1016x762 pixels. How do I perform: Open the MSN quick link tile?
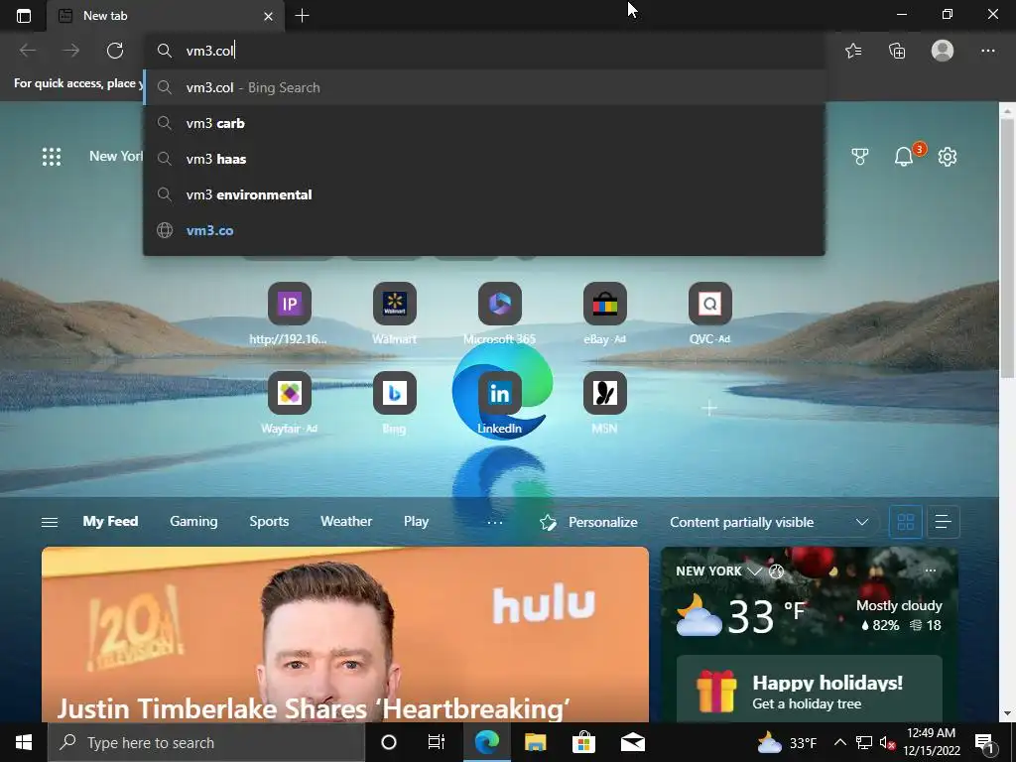pyautogui.click(x=604, y=403)
